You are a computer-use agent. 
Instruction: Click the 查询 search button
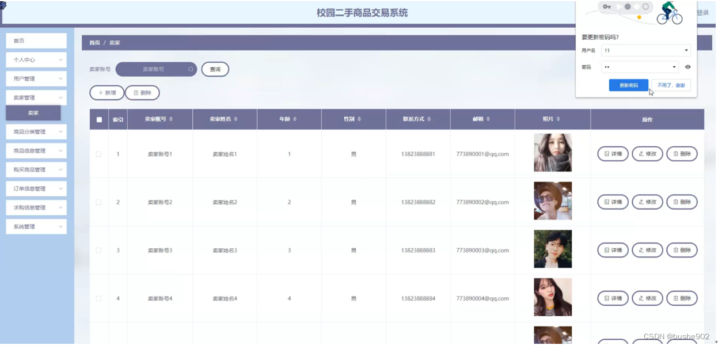click(x=215, y=70)
